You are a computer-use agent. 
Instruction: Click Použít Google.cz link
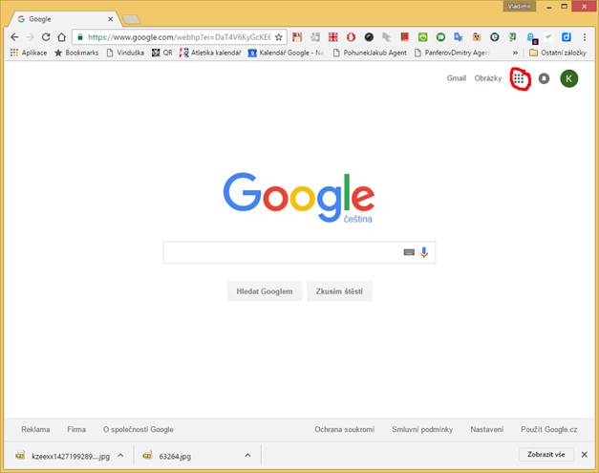point(549,429)
